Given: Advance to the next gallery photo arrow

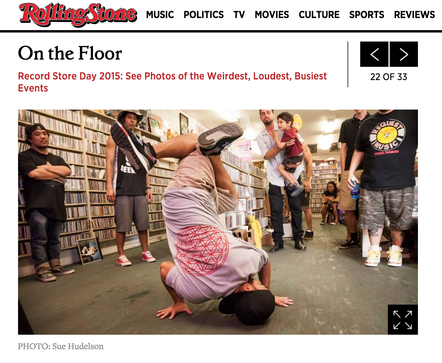Looking at the screenshot, I should (404, 54).
